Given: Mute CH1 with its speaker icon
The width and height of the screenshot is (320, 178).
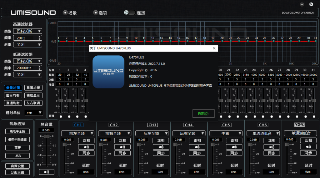Looking at the screenshot, I should pos(86,147).
